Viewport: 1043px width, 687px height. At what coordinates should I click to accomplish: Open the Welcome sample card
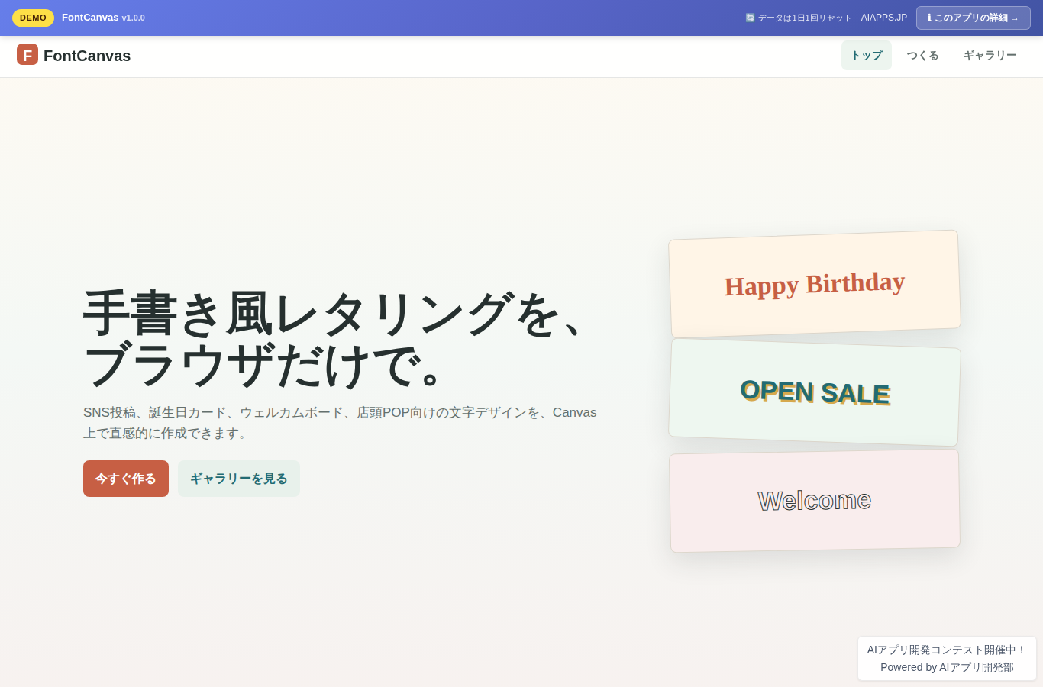pos(815,501)
